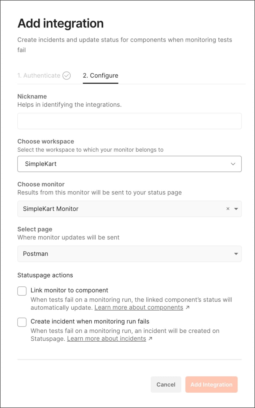Click inside the Nickname input field
The image size is (255, 408).
(129, 121)
